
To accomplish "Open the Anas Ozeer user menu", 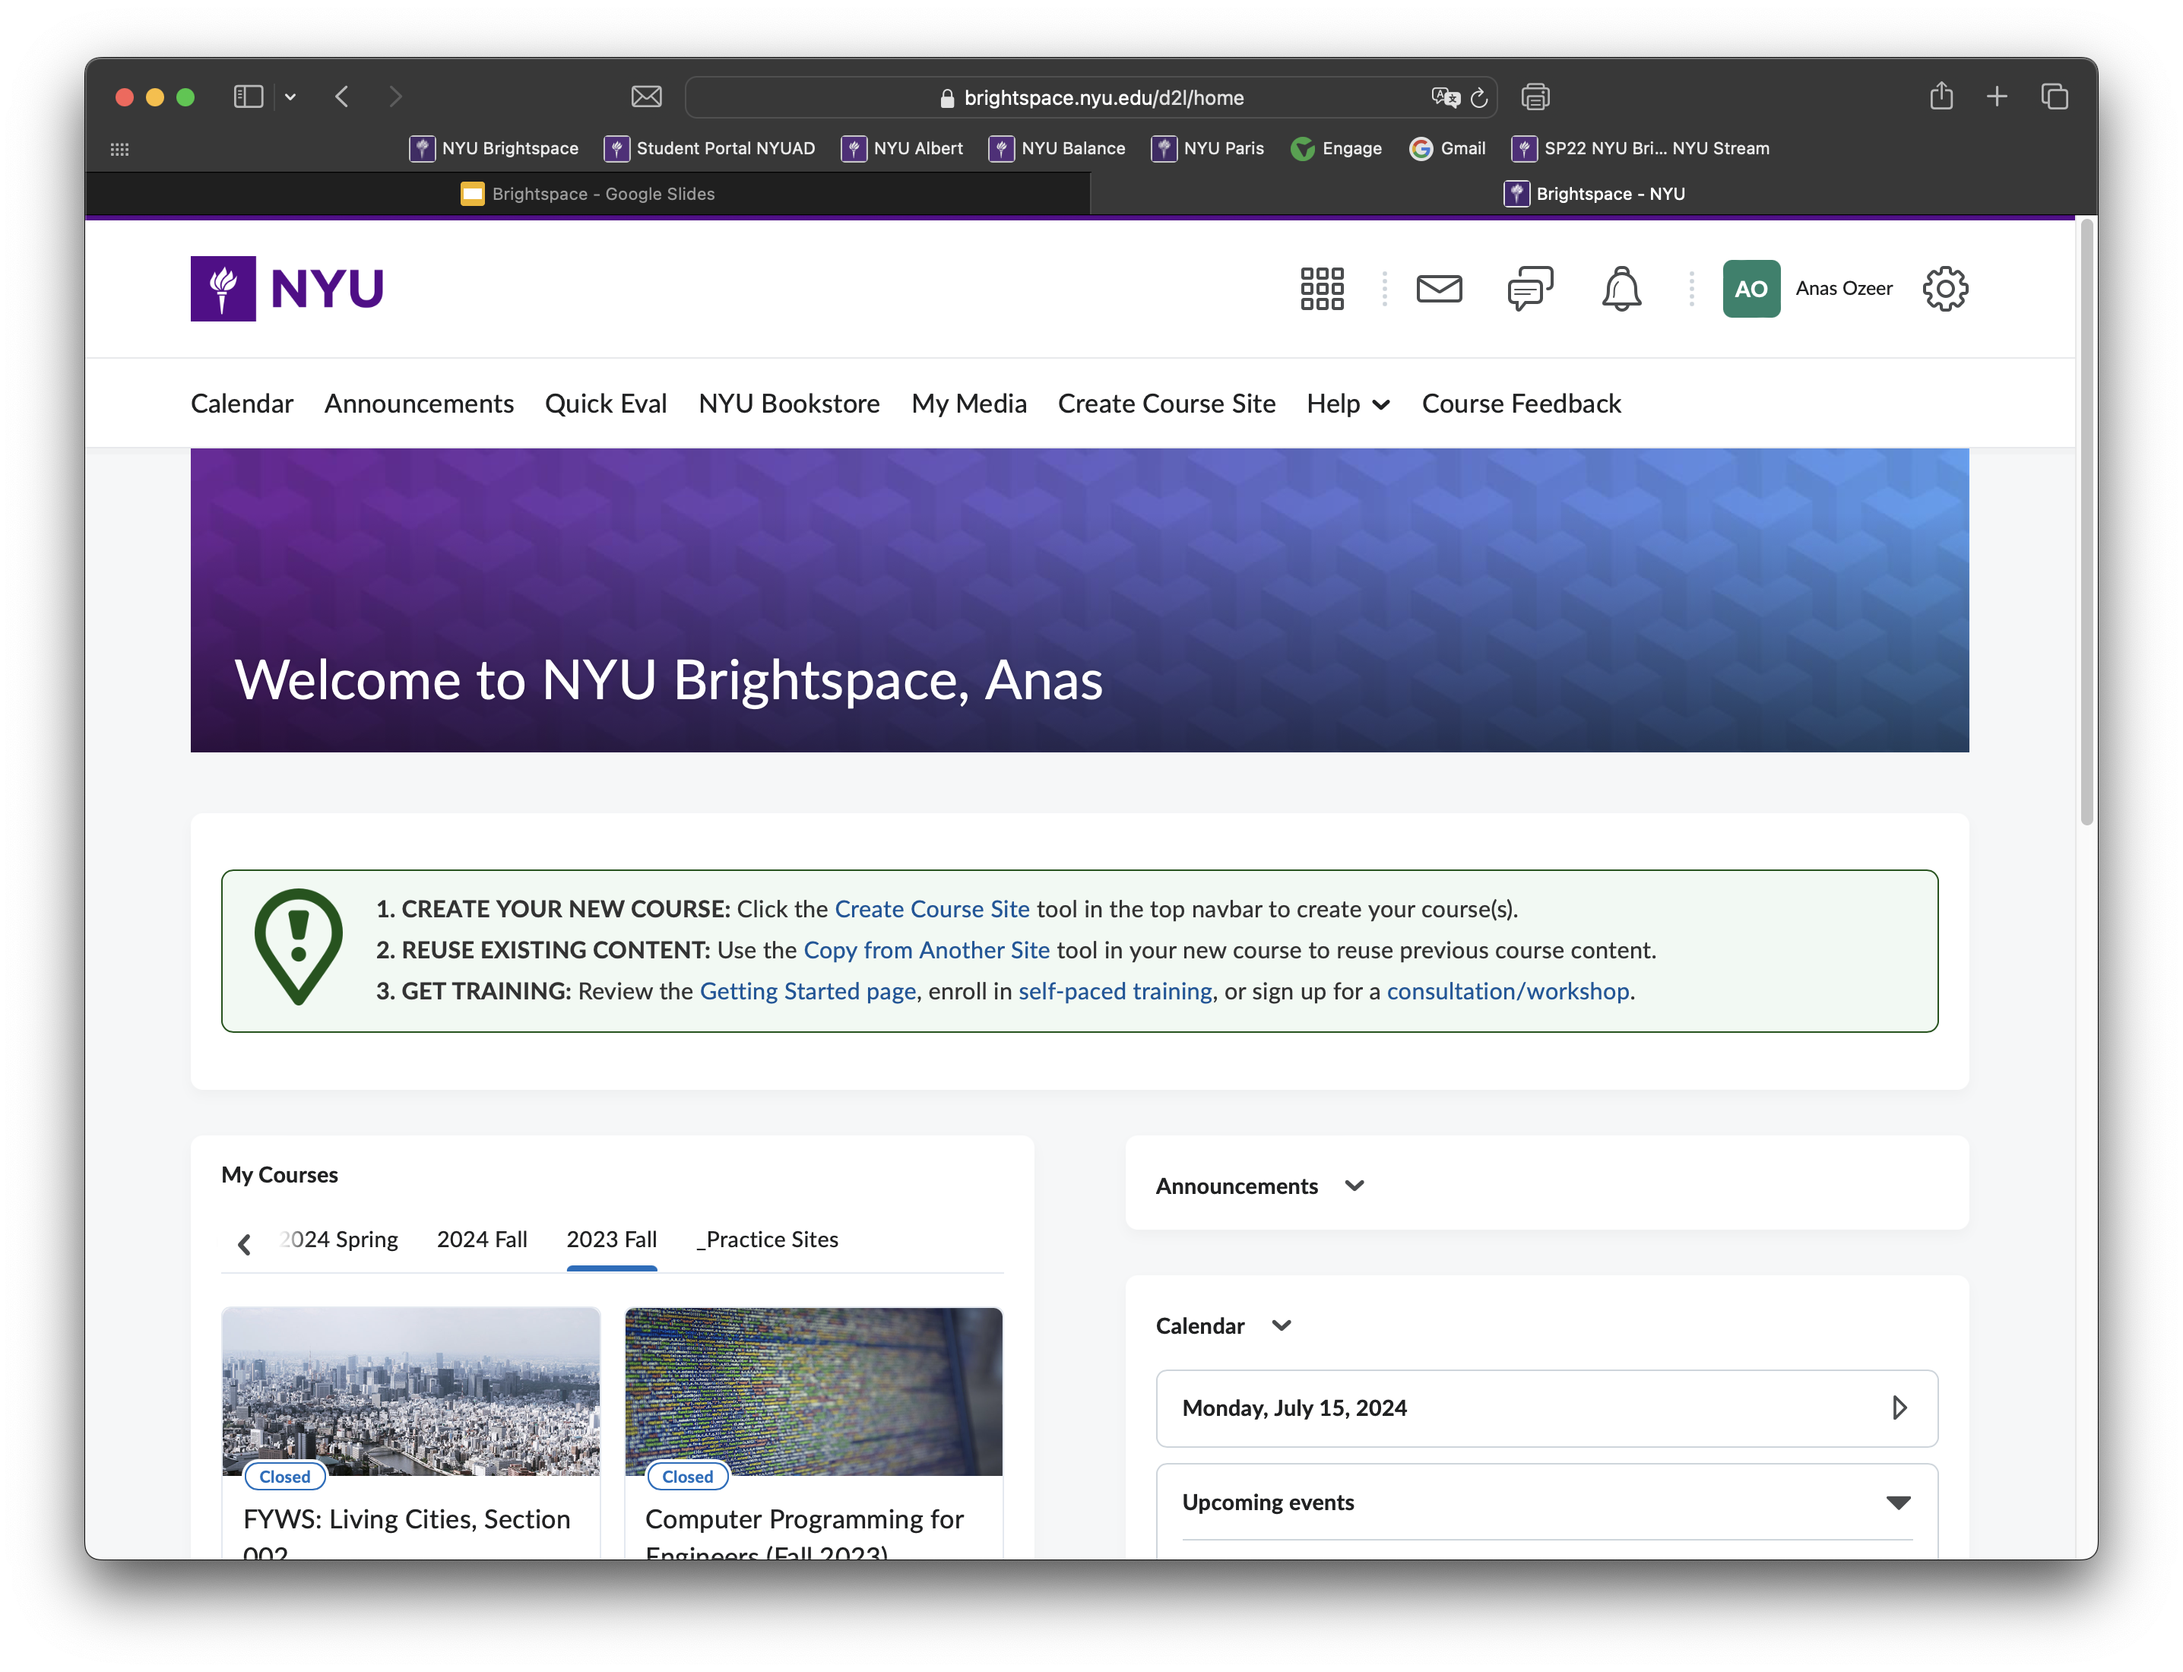I will click(1843, 289).
